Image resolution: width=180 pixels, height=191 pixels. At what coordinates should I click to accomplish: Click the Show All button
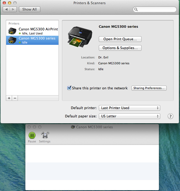coord(30,9)
